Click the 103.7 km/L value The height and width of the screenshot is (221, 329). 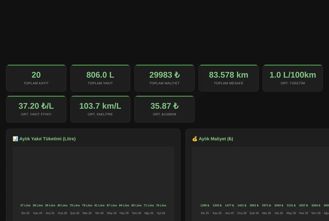(100, 106)
